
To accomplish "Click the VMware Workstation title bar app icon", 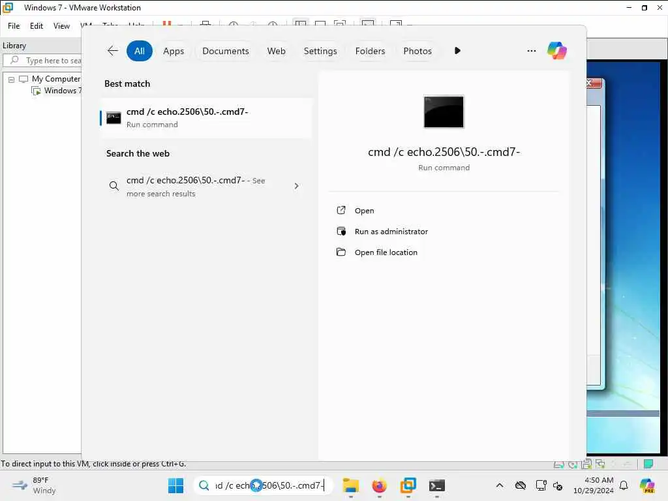I will pyautogui.click(x=8, y=8).
